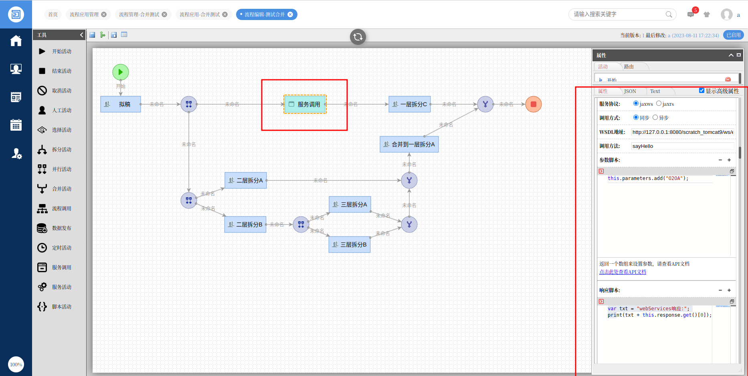Switch to the 流程管理-合并测试 tab

coord(139,14)
